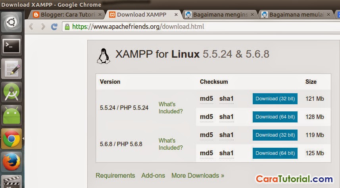This screenshot has width=340, height=188.
Task: Open the Add-ons link
Action: 153,175
